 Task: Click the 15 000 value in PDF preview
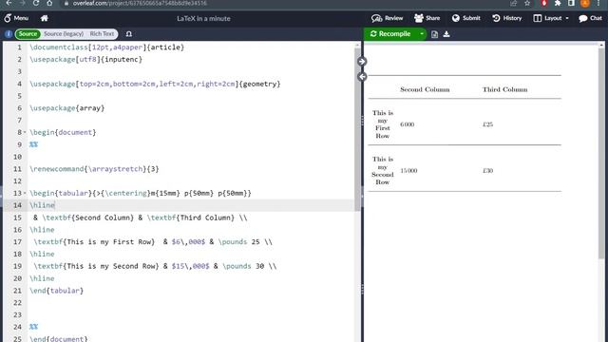pos(408,171)
